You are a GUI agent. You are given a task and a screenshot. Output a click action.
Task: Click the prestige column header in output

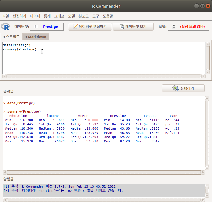[118, 116]
